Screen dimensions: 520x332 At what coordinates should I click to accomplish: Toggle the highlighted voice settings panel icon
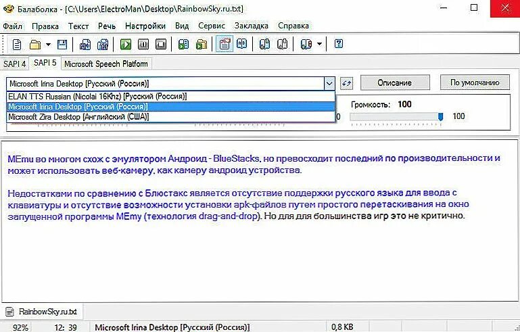point(224,44)
